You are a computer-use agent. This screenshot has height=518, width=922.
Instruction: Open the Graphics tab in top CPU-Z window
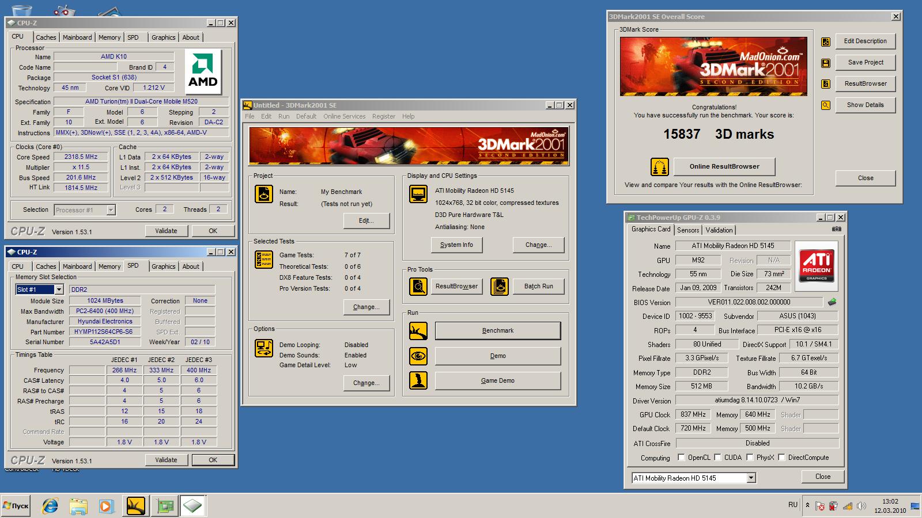coord(164,37)
